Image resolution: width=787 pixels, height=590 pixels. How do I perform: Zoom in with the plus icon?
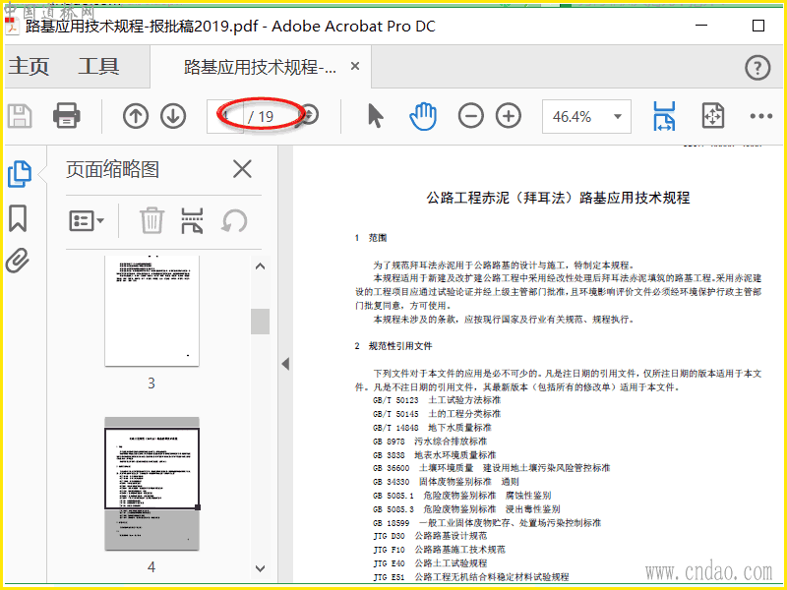tap(509, 116)
